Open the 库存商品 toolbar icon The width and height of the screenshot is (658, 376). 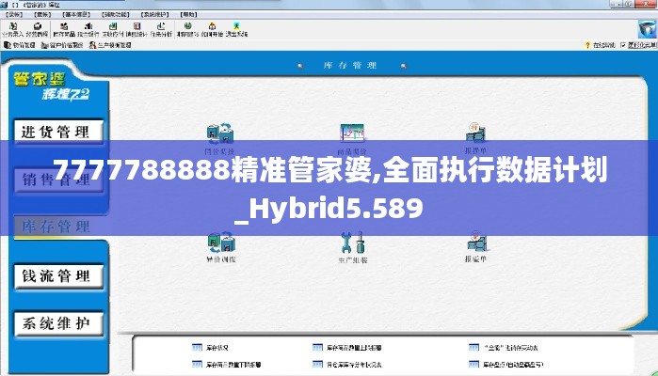coord(64,29)
